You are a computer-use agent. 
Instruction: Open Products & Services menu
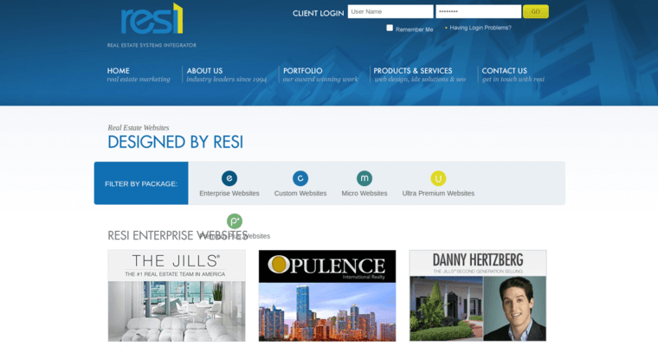coord(413,71)
